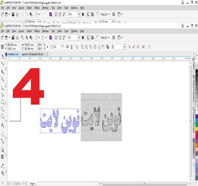Open the Application launcher dropdown arrow
198x186 pixels.
point(122,37)
